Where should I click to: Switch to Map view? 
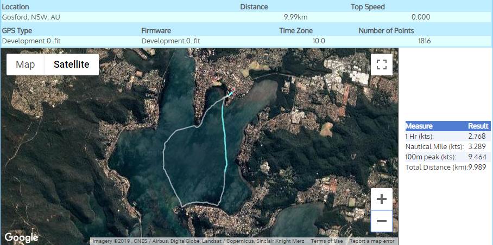pos(26,65)
